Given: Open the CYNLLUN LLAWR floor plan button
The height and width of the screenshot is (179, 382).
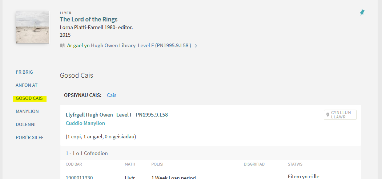Looking at the screenshot, I should pos(340,115).
